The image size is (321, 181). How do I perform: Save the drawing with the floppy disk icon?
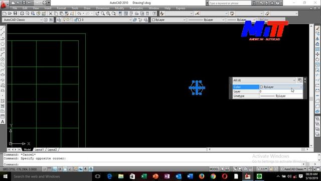click(16, 14)
